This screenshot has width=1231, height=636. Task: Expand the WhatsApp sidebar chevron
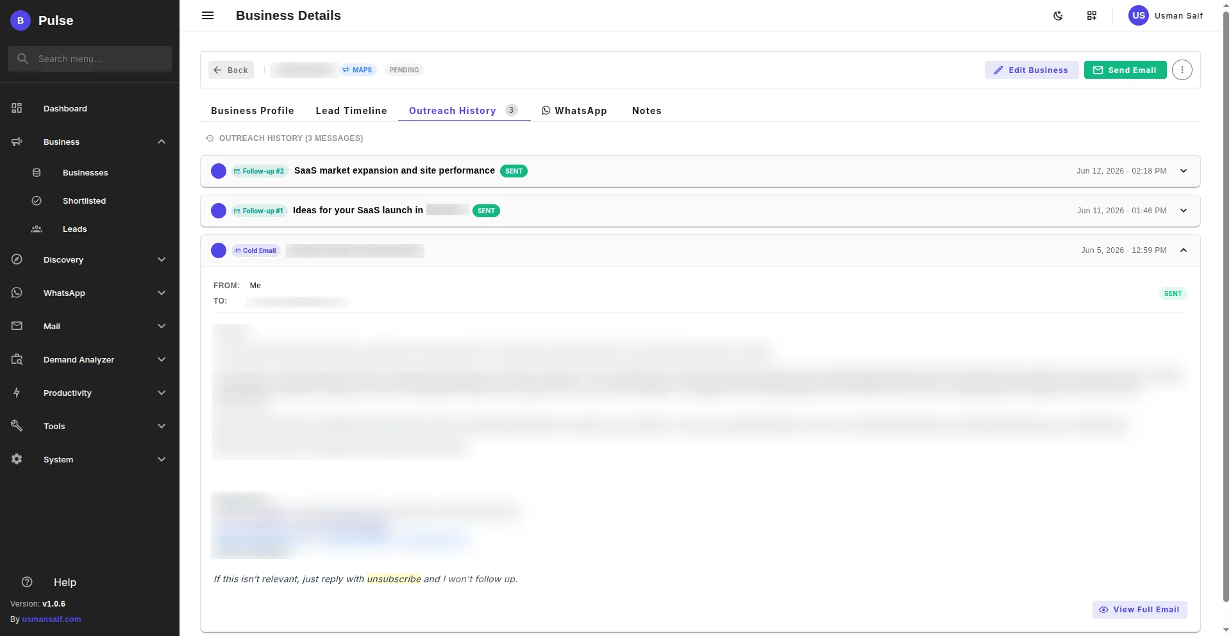click(x=162, y=293)
